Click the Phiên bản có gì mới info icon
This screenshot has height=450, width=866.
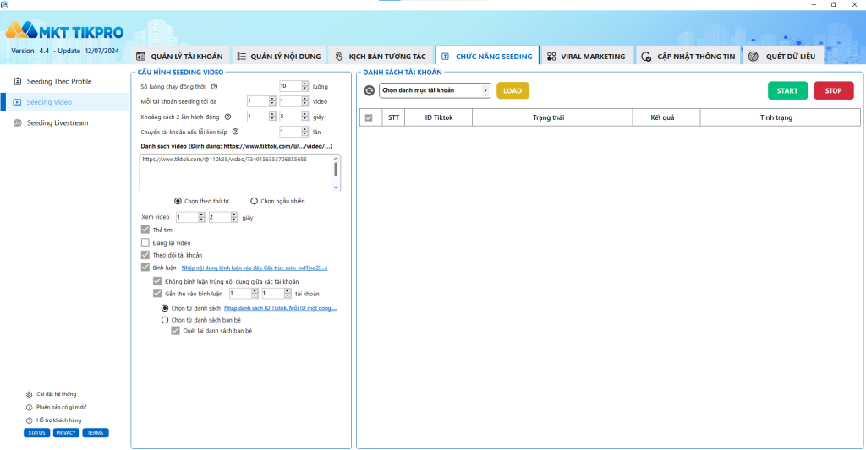pos(30,408)
